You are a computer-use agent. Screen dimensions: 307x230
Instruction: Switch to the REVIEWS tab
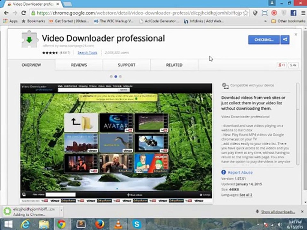coord(79,65)
